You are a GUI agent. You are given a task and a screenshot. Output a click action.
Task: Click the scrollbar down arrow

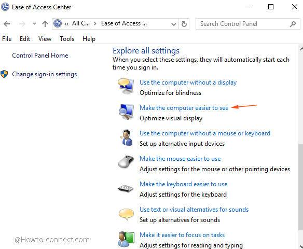301,246
